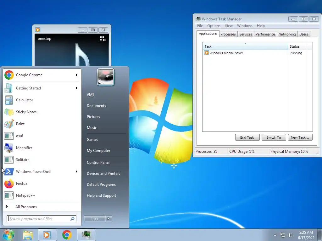Show hidden tray icons arrow
Screen dimensions: 322x241
point(275,235)
